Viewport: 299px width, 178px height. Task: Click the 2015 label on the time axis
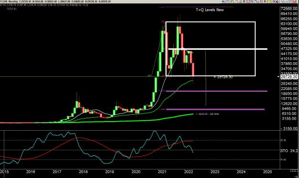tap(4, 172)
